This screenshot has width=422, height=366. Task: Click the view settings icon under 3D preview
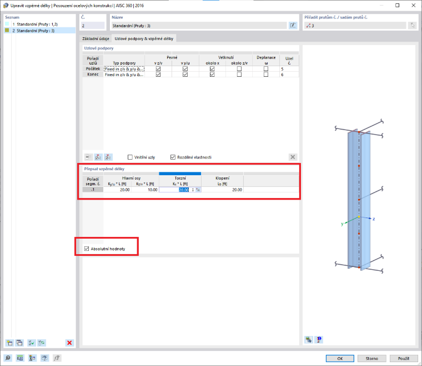[x=309, y=340]
